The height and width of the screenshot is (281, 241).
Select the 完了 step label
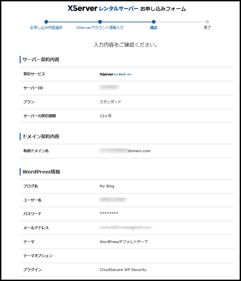207,28
